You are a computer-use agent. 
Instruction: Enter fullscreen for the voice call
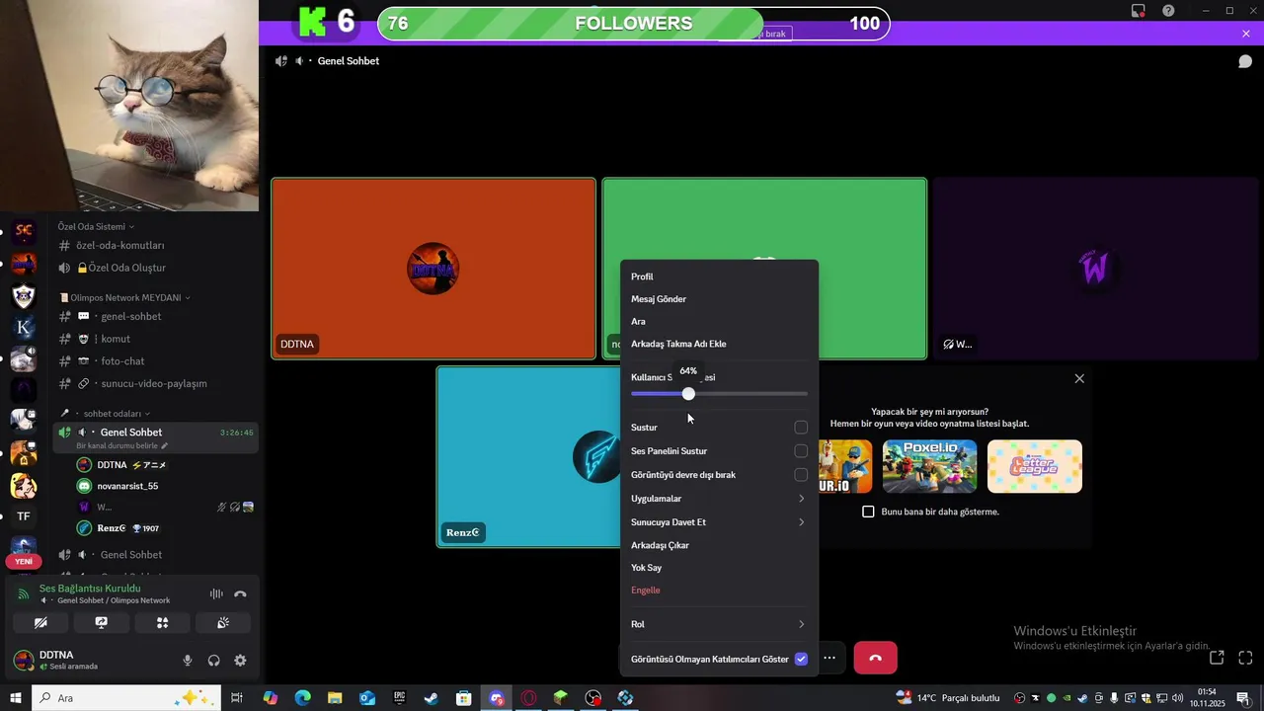pos(1245,658)
